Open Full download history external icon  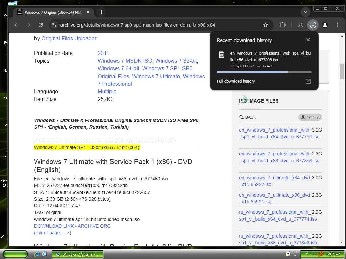click(308, 81)
